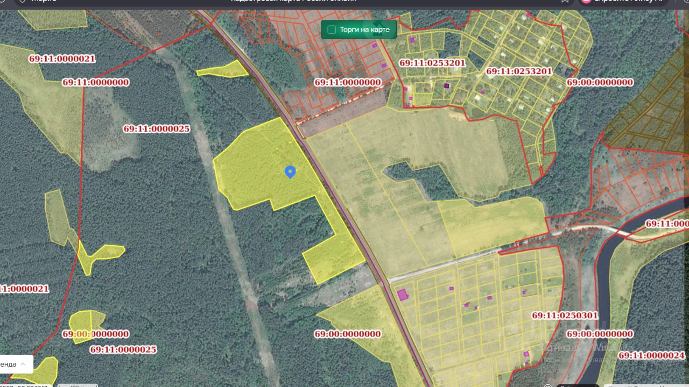Viewport: 689px width, 387px height.
Task: Select the largest purple building footprint marker
Action: click(403, 295)
